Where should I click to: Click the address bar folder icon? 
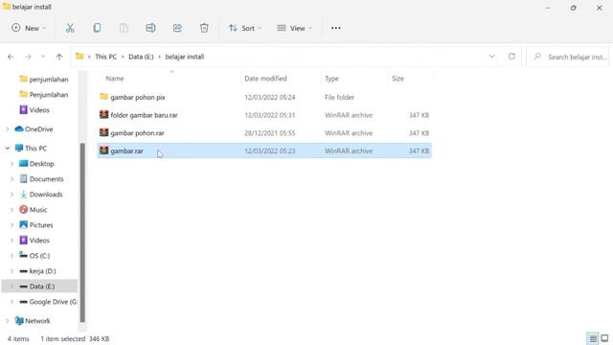click(79, 57)
